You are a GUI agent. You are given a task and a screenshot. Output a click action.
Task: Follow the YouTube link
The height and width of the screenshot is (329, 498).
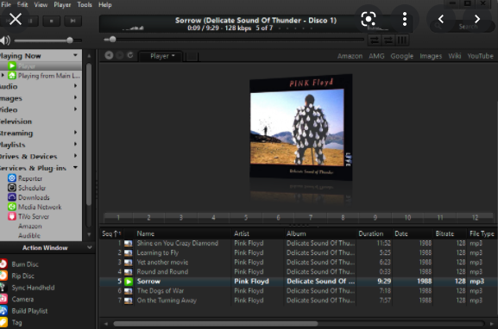480,56
